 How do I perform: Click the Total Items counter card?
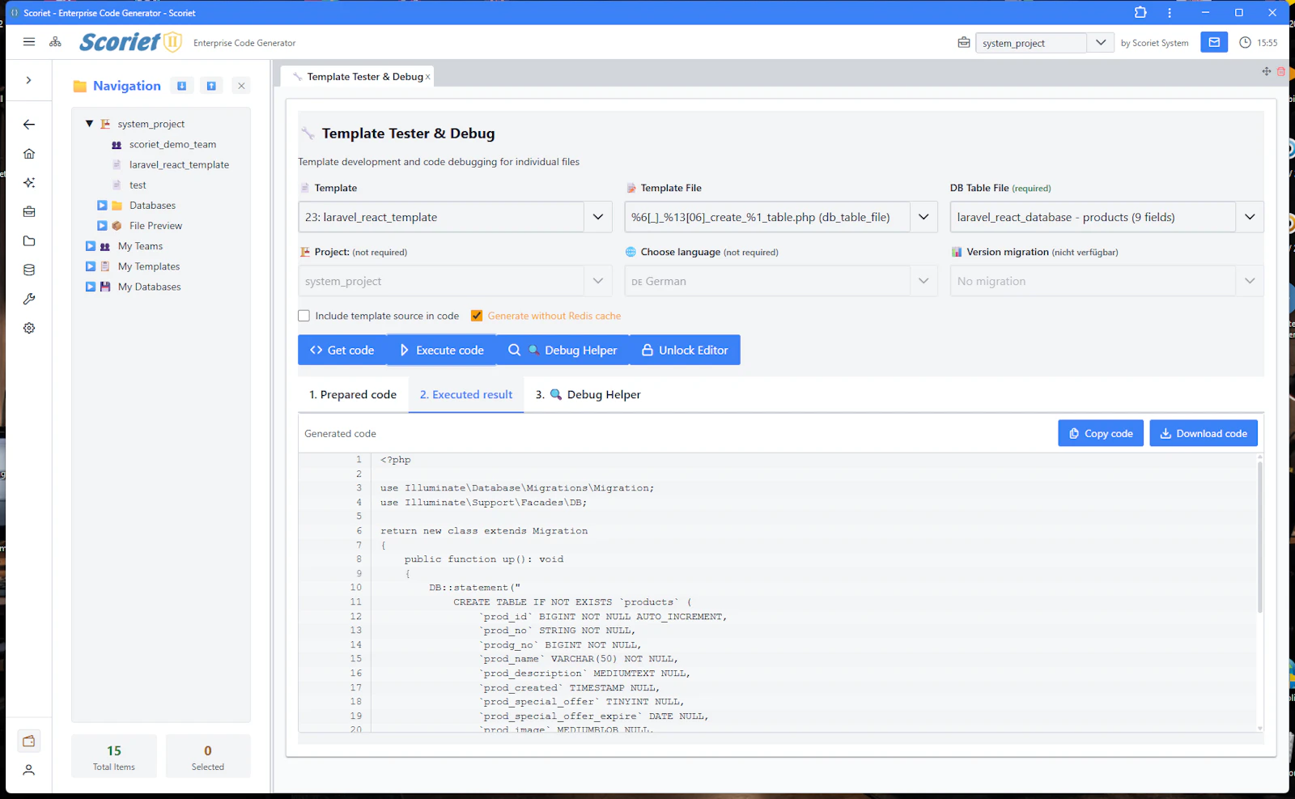click(x=114, y=757)
